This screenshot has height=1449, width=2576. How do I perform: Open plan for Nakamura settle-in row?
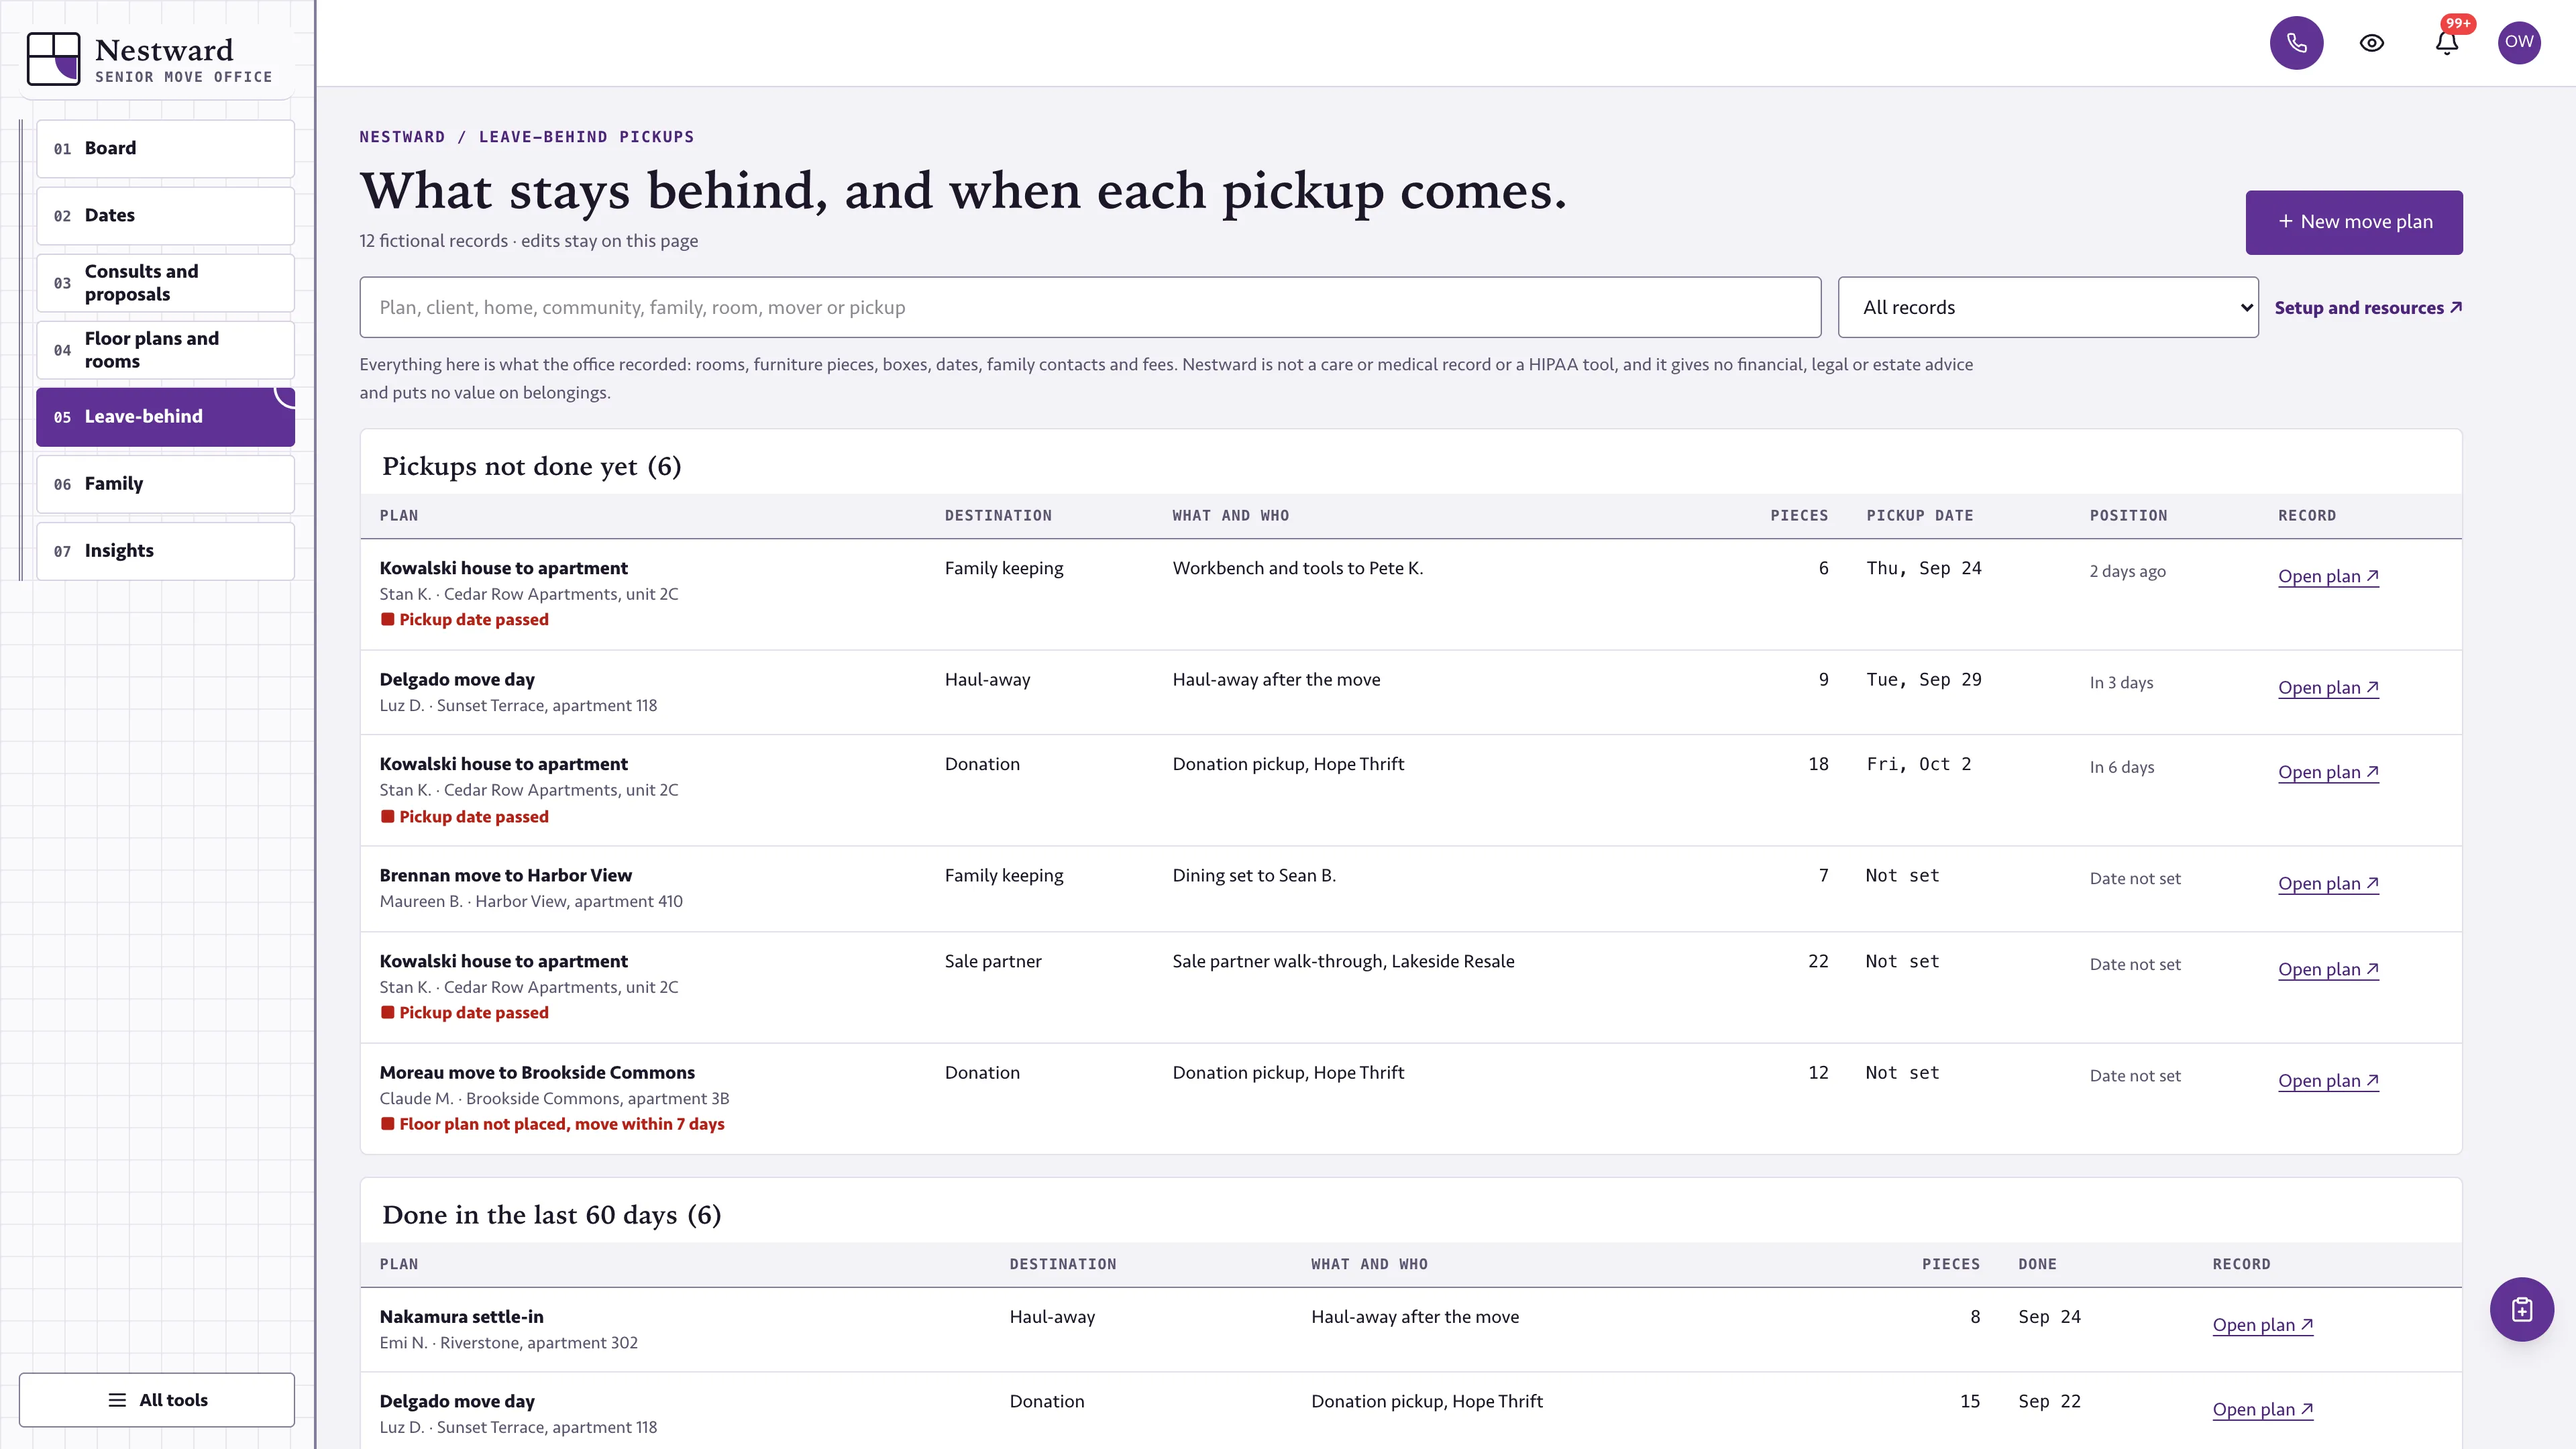[2263, 1325]
